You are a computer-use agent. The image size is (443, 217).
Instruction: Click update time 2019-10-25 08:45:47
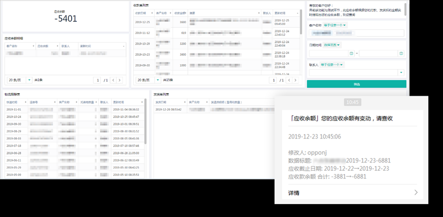(126, 116)
